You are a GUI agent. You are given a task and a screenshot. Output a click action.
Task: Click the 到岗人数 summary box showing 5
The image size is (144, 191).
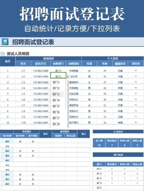click(137, 143)
